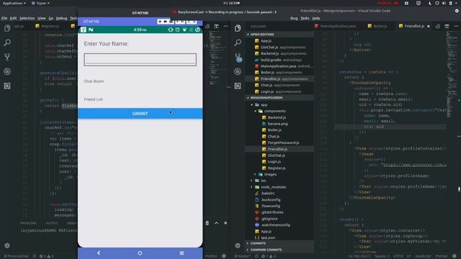Viewport: 461px width, 259px height.
Task: Expand the Commits section
Action: pyautogui.click(x=279, y=243)
